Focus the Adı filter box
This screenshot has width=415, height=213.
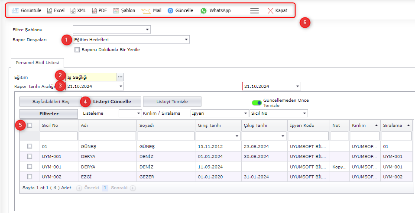coord(107,136)
